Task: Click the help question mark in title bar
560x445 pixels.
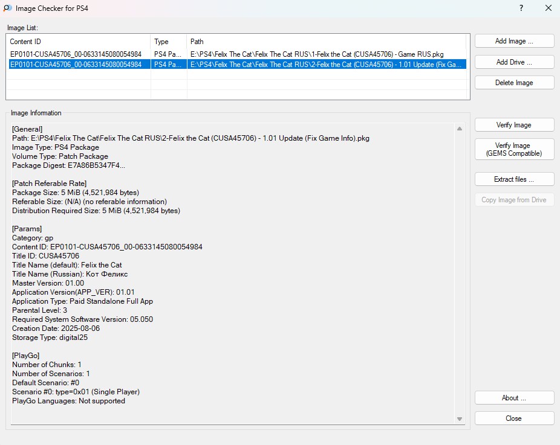Action: pyautogui.click(x=521, y=8)
